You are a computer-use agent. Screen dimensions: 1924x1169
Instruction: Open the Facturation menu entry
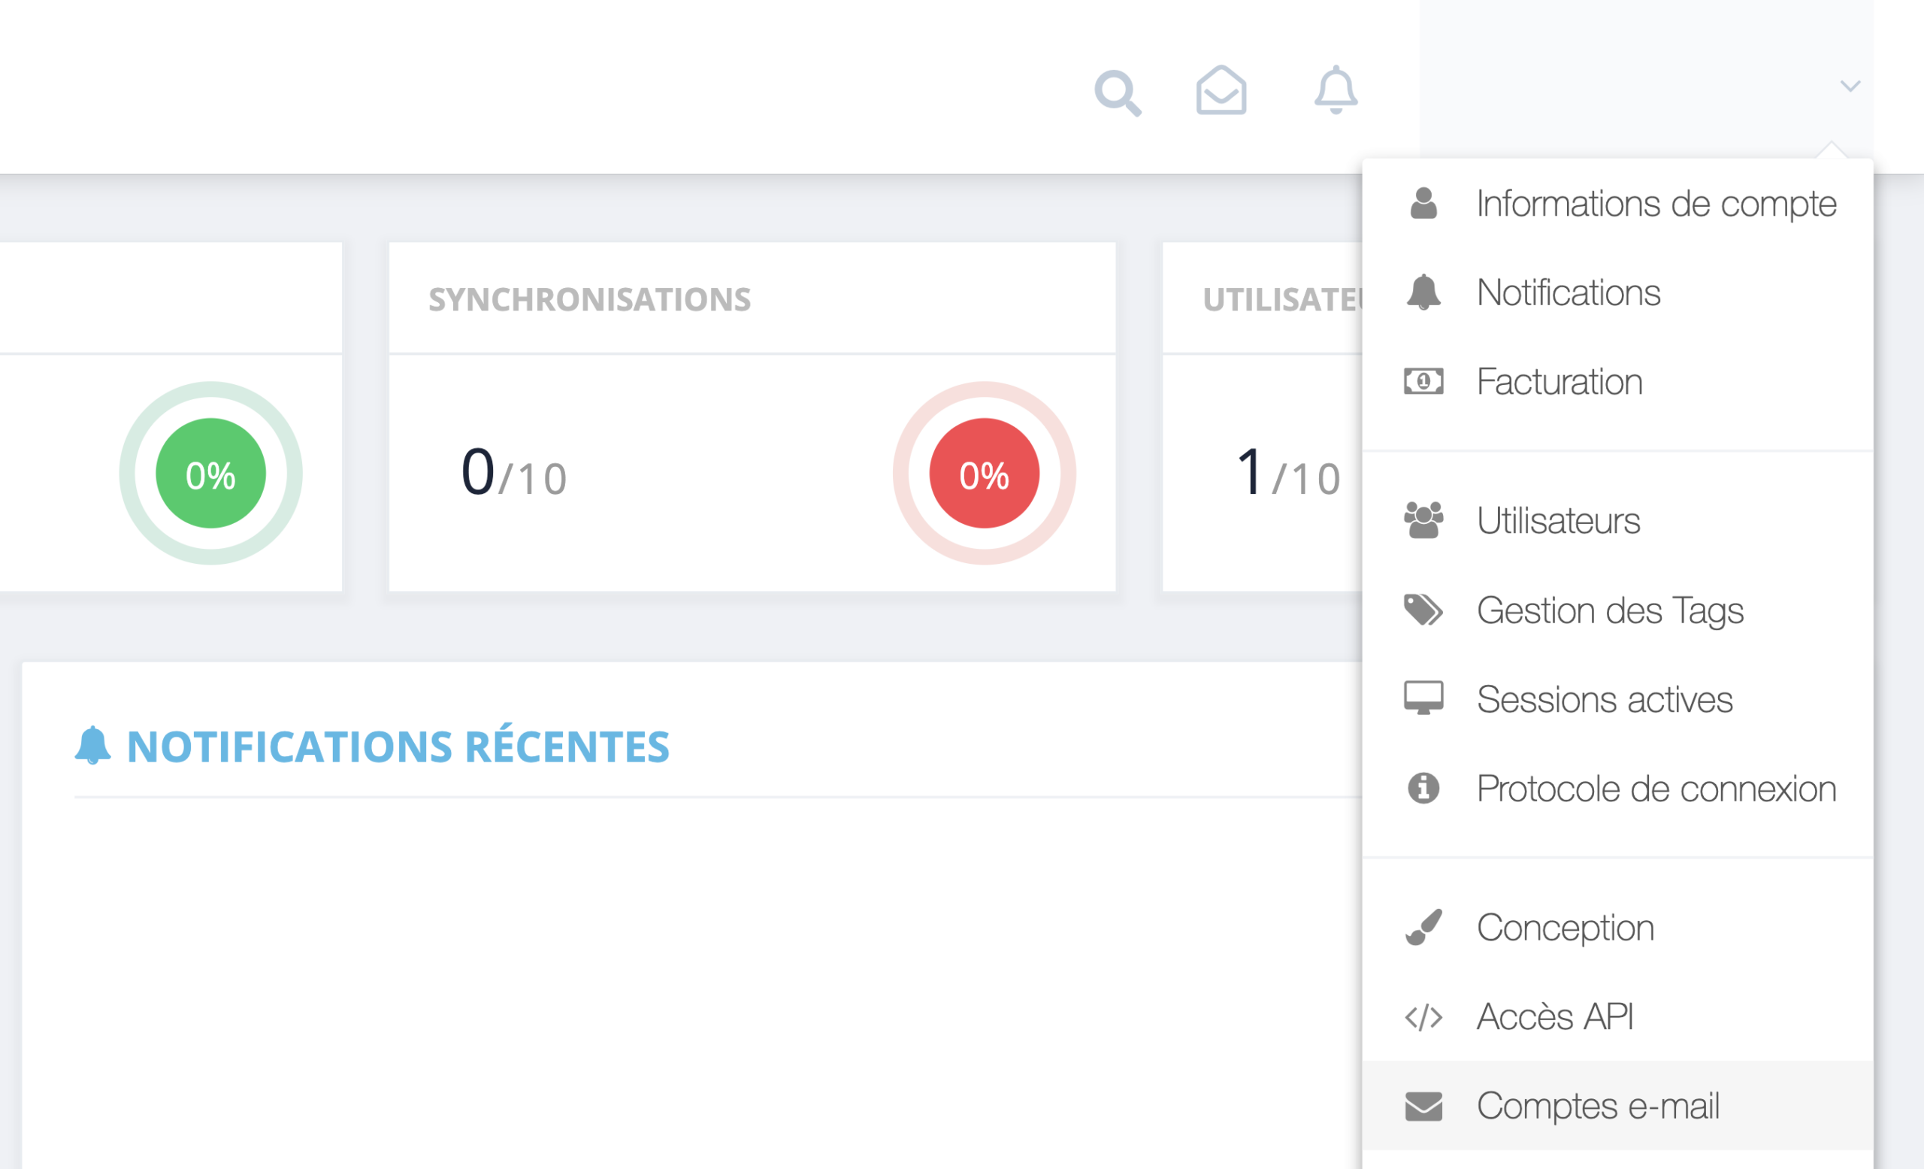click(x=1617, y=382)
